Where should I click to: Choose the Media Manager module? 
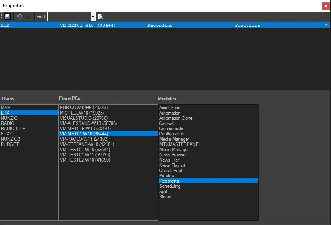[x=174, y=139]
